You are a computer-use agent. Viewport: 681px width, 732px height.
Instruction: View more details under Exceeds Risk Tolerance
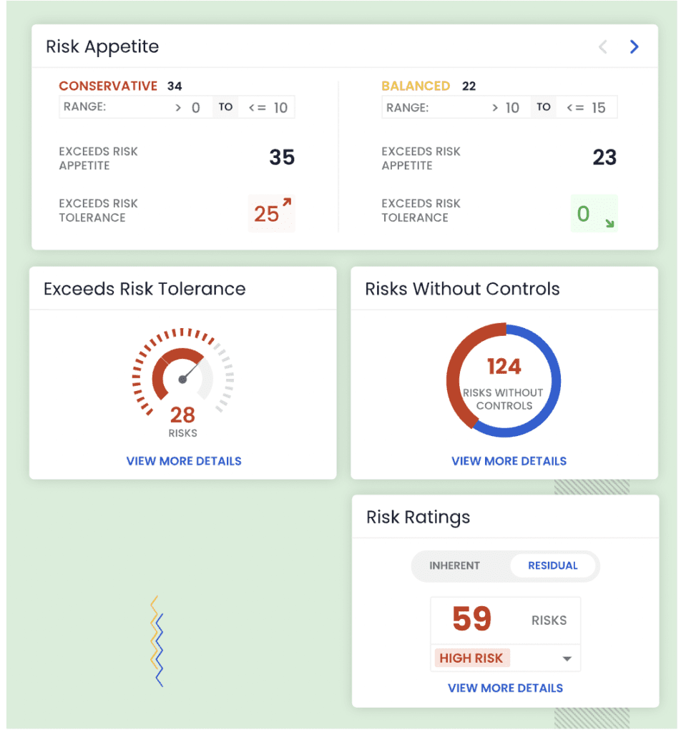[183, 461]
